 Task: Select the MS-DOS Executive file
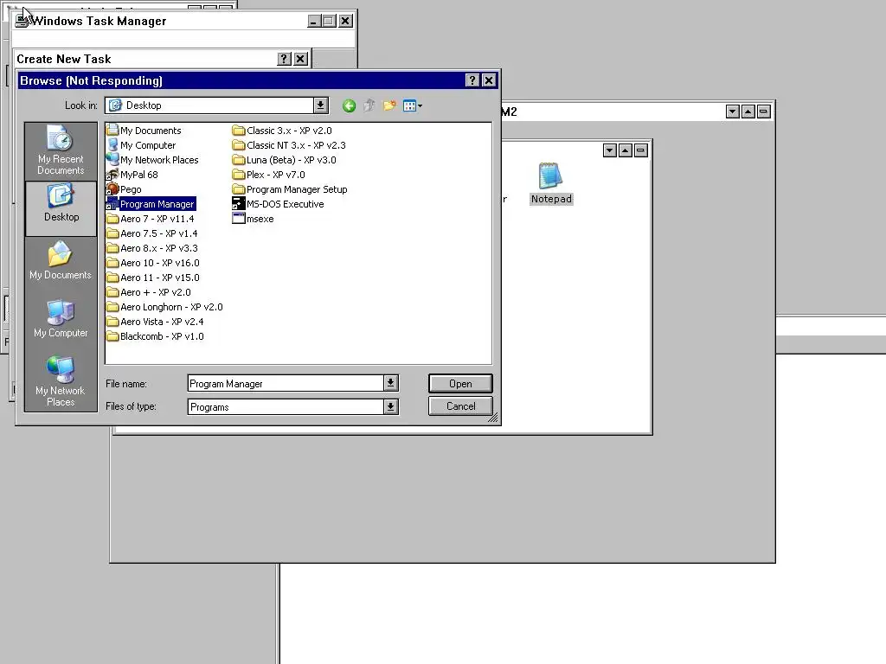coord(278,204)
